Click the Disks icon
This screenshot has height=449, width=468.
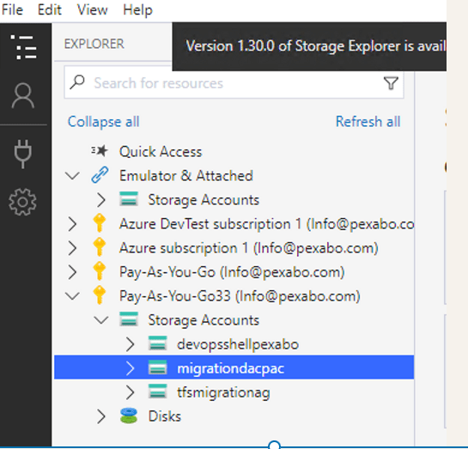[129, 416]
